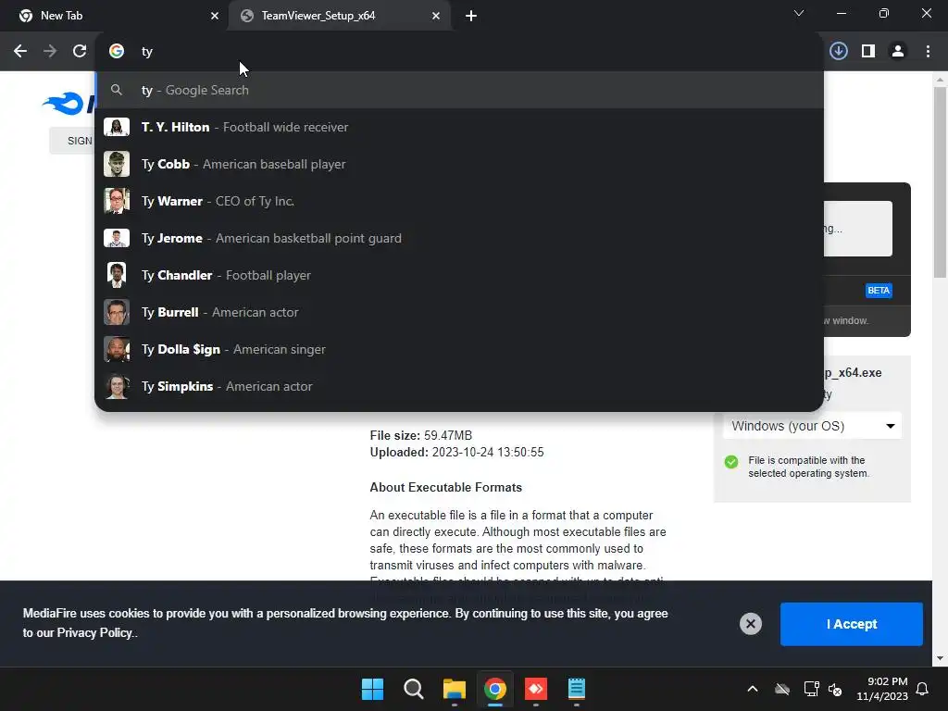Switch to the New Tab tab
948x711 pixels.
(114, 17)
